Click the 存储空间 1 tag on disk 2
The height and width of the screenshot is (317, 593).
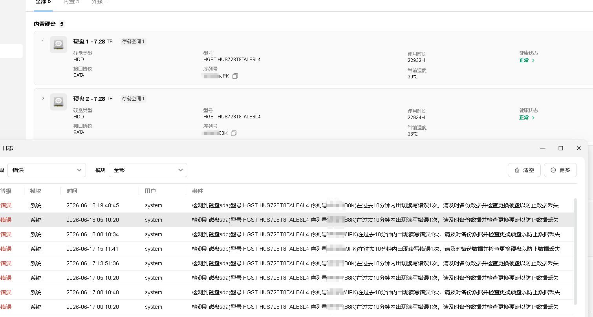tap(134, 99)
